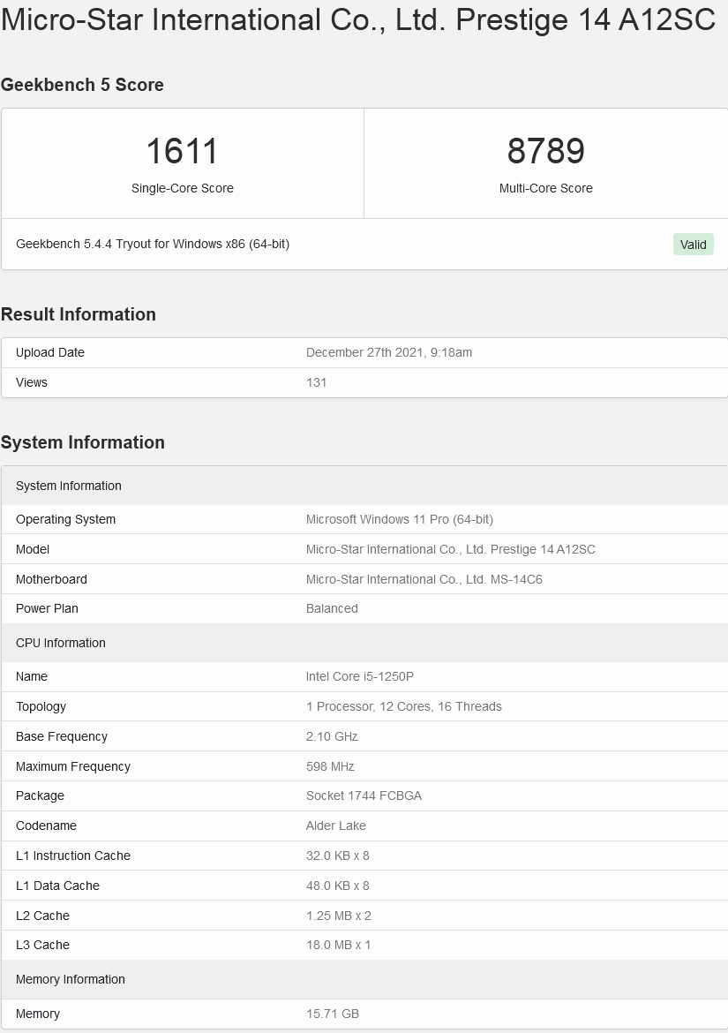Click the multi-core score 8789
Screen dimensions: 728x1033
pos(545,151)
